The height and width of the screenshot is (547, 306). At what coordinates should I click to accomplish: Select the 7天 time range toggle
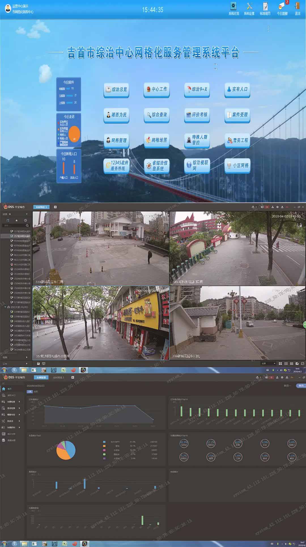point(29,391)
